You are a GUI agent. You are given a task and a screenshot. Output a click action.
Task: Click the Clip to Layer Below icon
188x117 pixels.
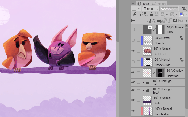pyautogui.click(x=135, y=14)
